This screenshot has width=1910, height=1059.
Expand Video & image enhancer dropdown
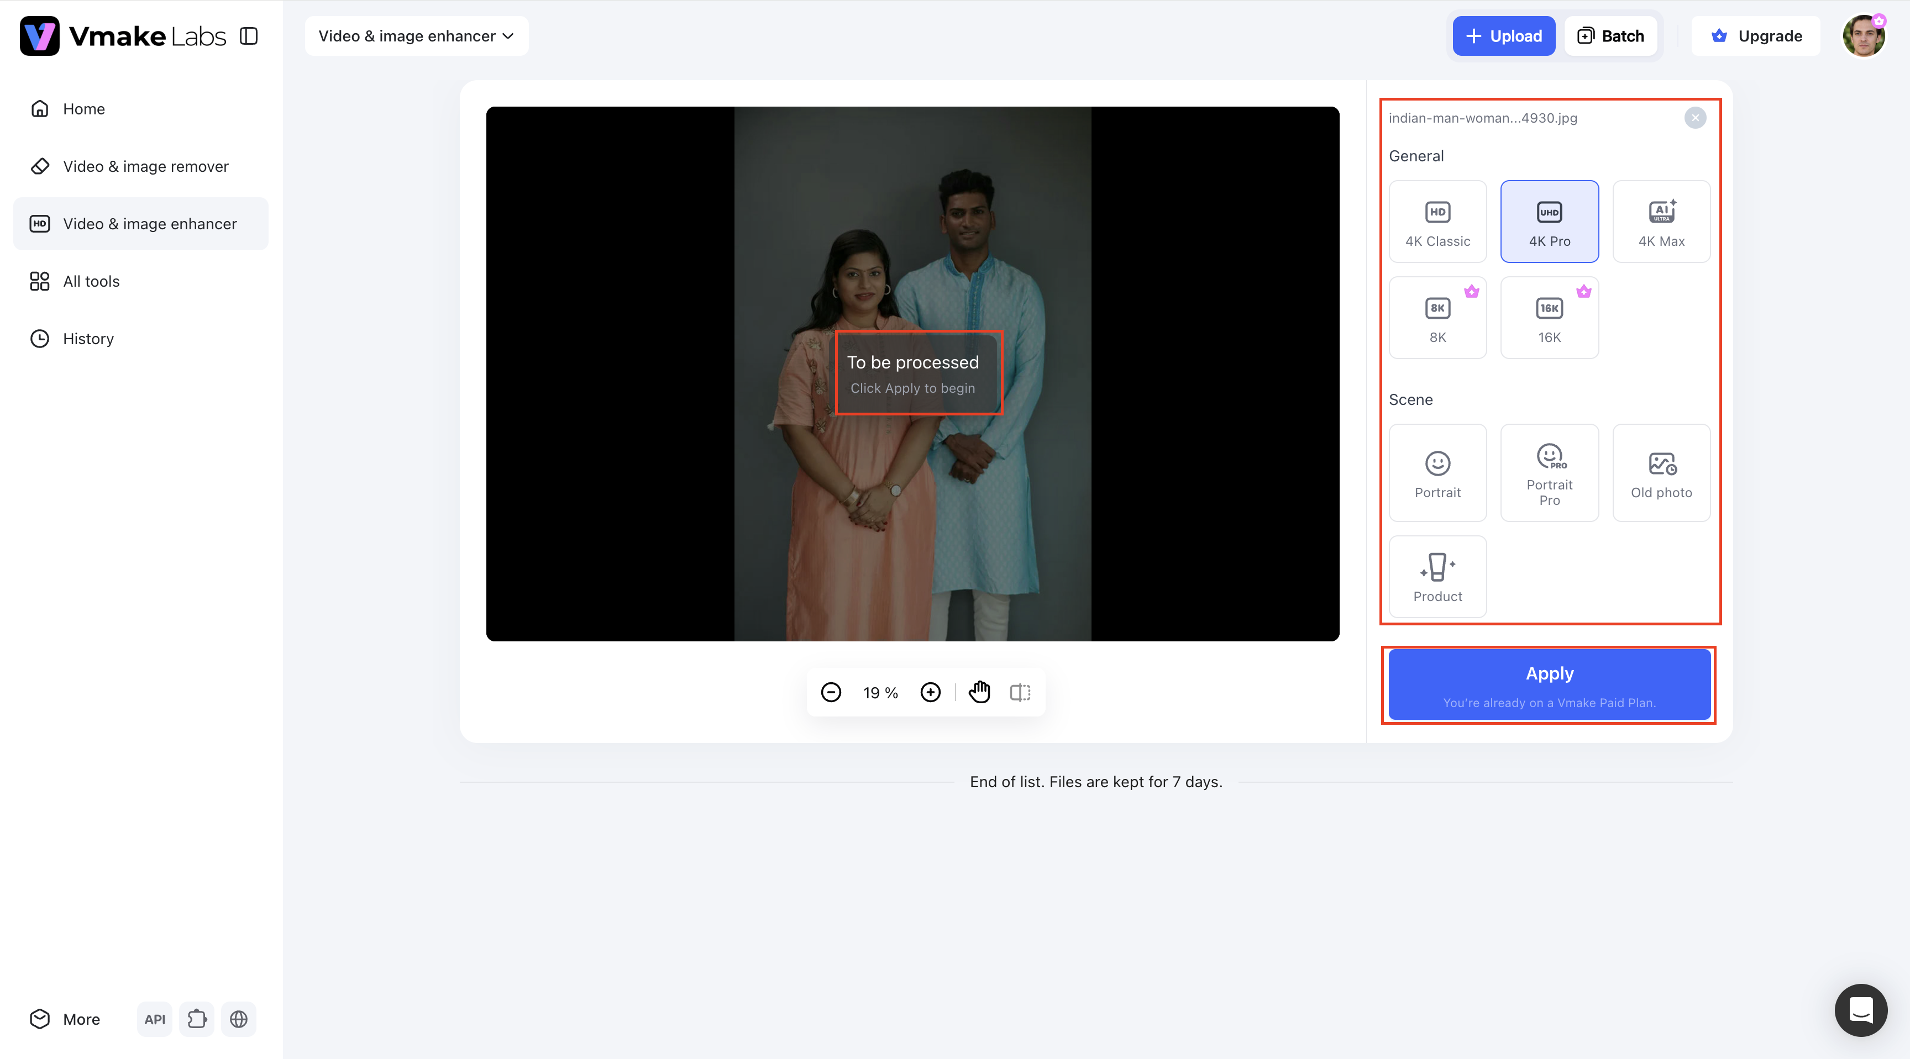[x=416, y=35]
